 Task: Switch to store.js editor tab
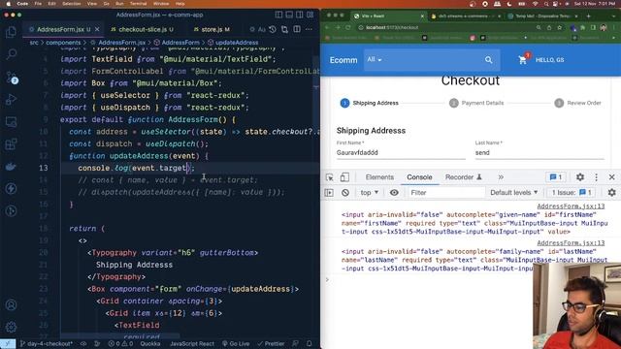(212, 29)
